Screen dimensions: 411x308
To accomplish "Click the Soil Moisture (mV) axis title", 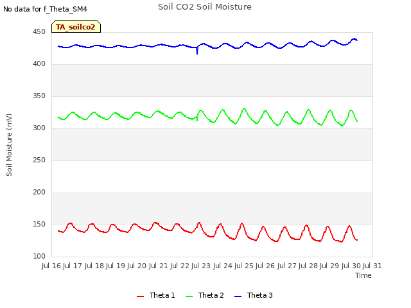I will pyautogui.click(x=9, y=145).
